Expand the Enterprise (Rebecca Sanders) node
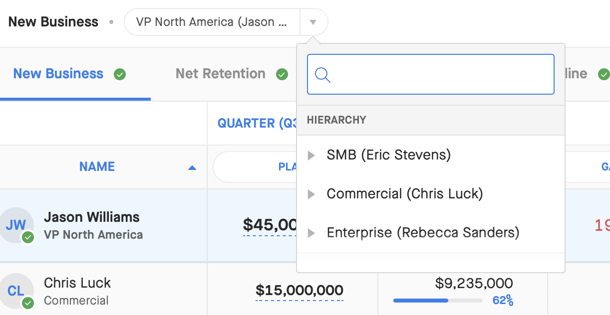The height and width of the screenshot is (315, 610). click(x=311, y=233)
